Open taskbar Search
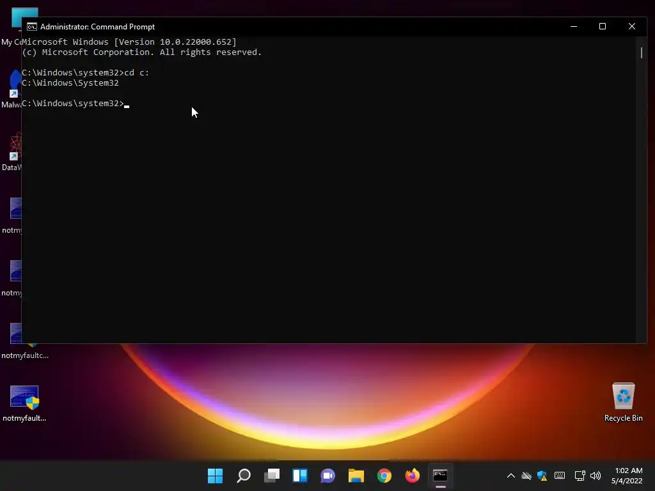Image resolution: width=655 pixels, height=491 pixels. (x=244, y=476)
